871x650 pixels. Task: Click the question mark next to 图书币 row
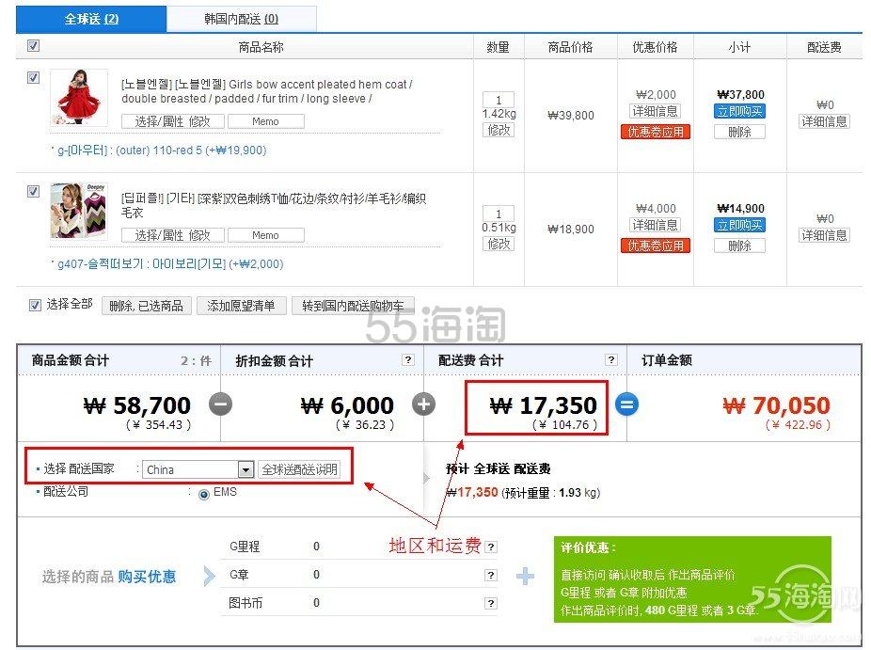[492, 603]
